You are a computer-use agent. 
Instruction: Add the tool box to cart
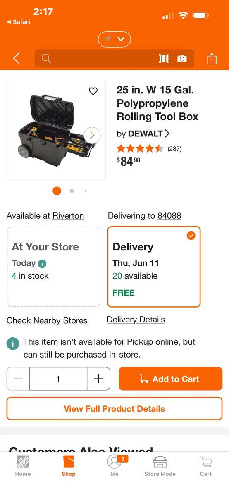(x=170, y=379)
